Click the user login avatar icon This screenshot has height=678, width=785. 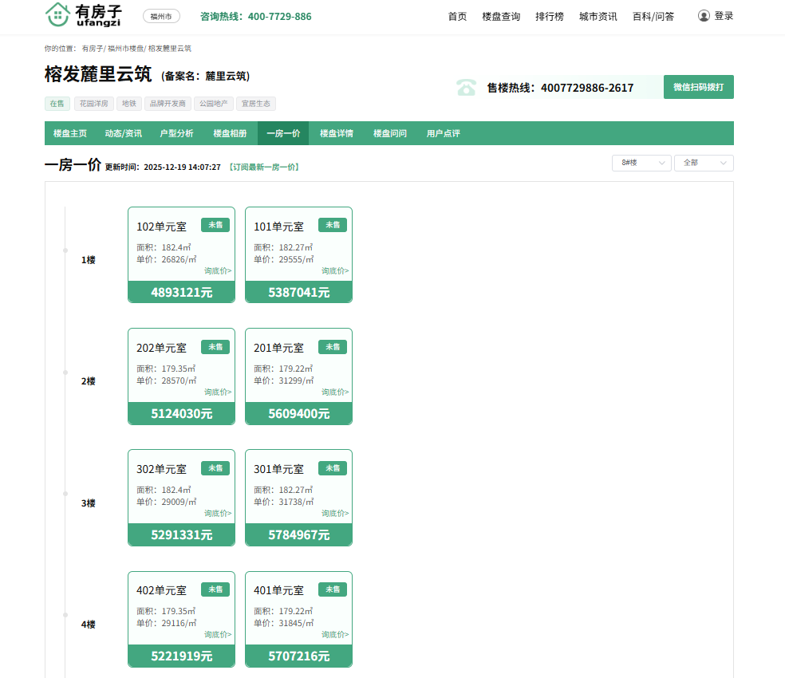704,16
